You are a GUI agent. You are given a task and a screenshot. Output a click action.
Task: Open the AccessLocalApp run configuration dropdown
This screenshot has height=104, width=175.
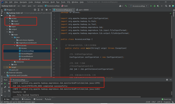coord(139,6)
